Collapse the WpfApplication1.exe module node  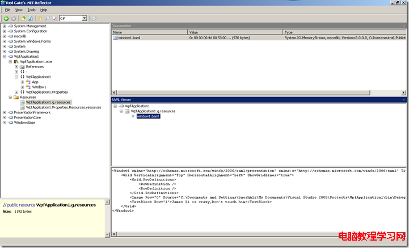coord(10,62)
